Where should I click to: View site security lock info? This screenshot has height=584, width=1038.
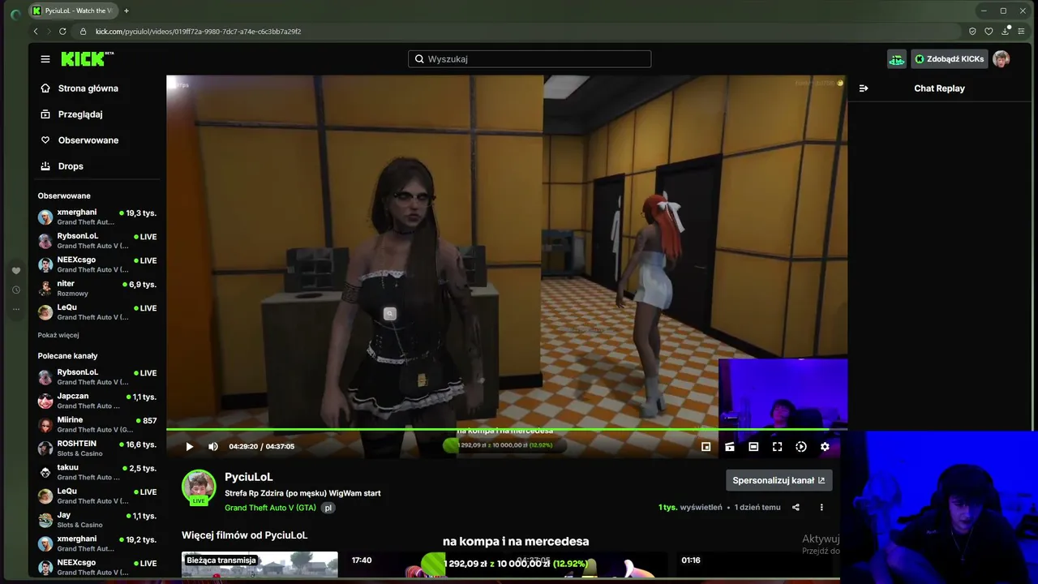click(x=82, y=32)
